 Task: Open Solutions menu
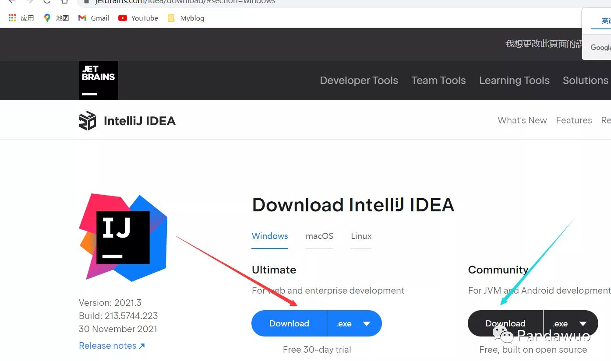[585, 81]
